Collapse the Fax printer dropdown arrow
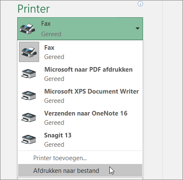The image size is (183, 180). 138,28
